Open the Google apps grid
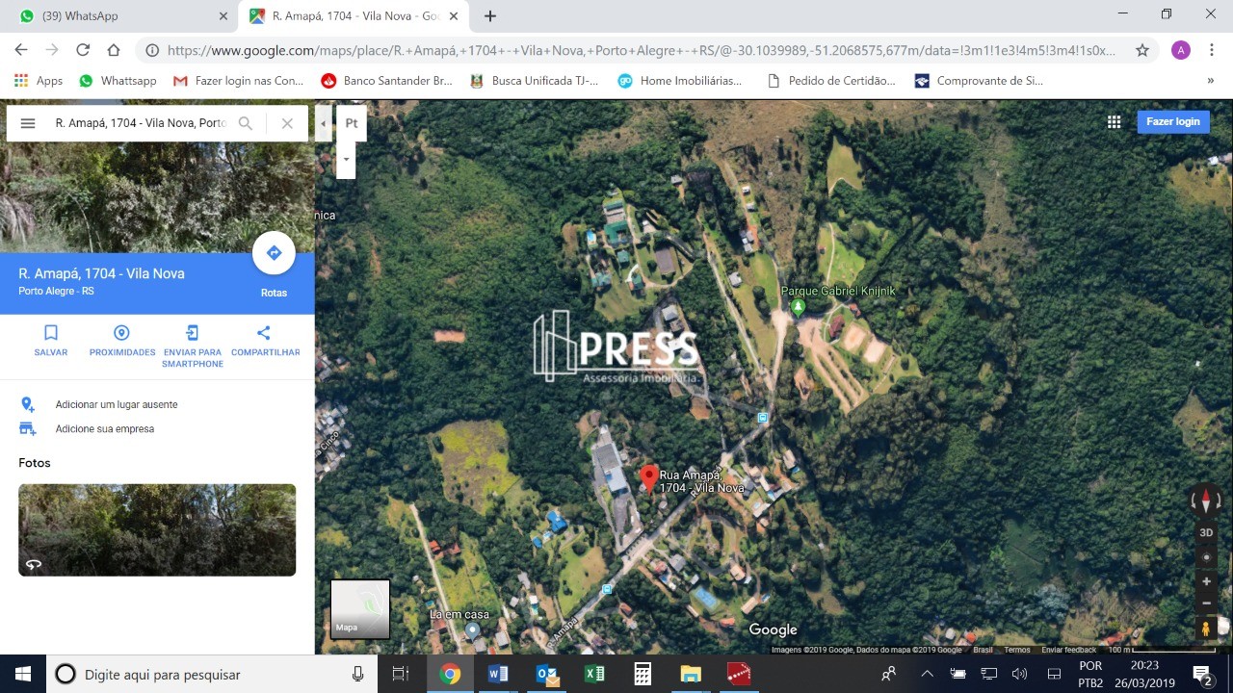 pos(1114,122)
